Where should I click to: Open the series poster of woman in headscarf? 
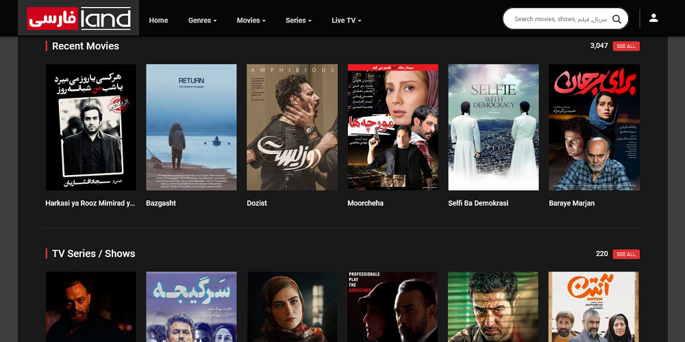[292, 307]
